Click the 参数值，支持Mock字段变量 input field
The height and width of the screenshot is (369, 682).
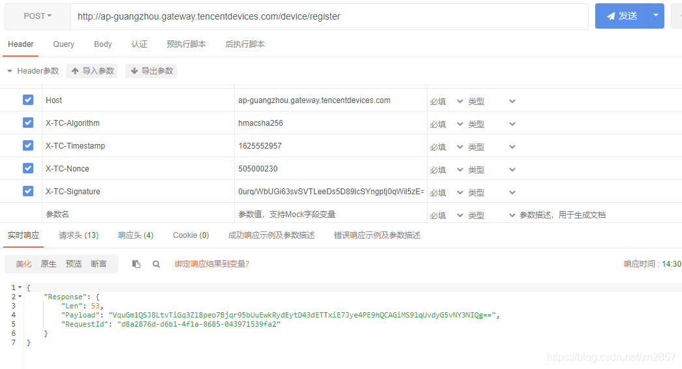point(331,214)
